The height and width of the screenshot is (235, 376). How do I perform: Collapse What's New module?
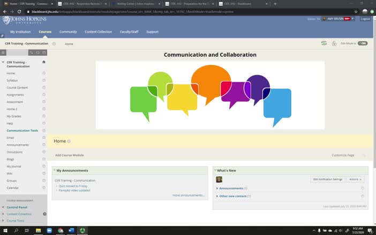[x=215, y=170]
